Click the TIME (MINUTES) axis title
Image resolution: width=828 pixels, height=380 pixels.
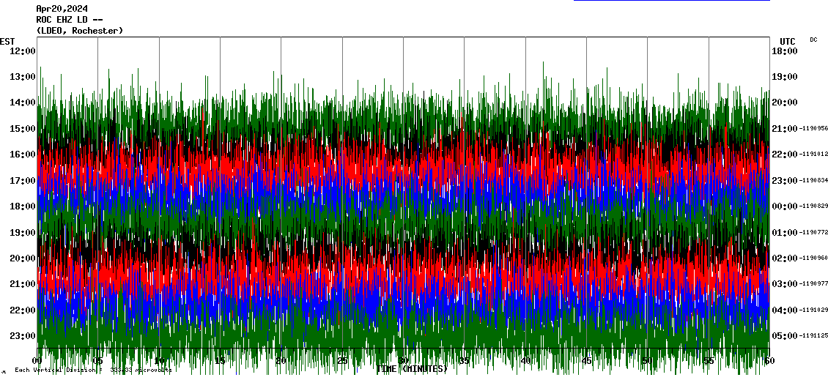412,369
